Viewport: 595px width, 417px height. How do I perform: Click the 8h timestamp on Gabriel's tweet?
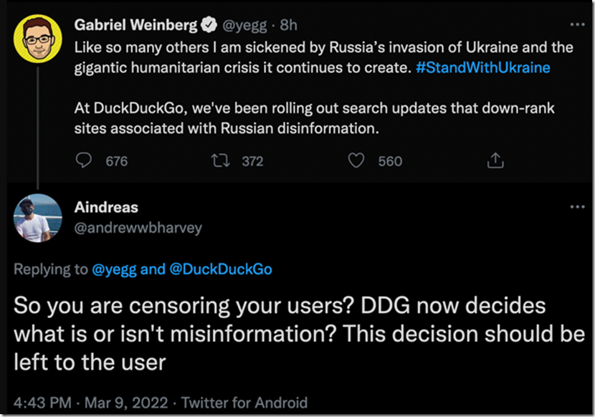(287, 24)
